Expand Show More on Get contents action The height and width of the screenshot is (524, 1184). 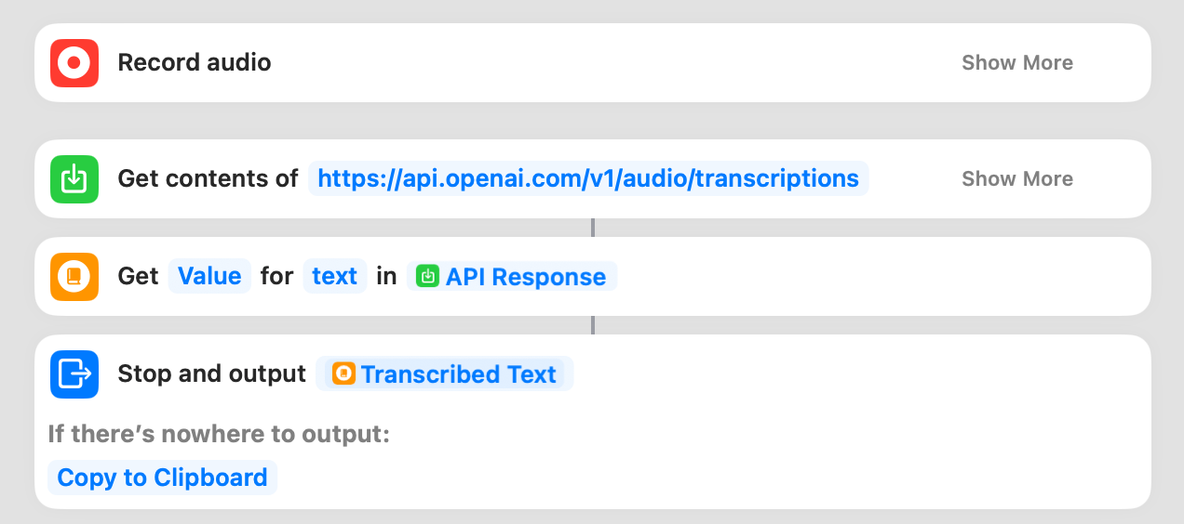click(1016, 179)
